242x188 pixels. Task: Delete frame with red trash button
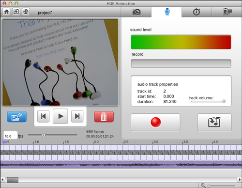click(x=104, y=117)
